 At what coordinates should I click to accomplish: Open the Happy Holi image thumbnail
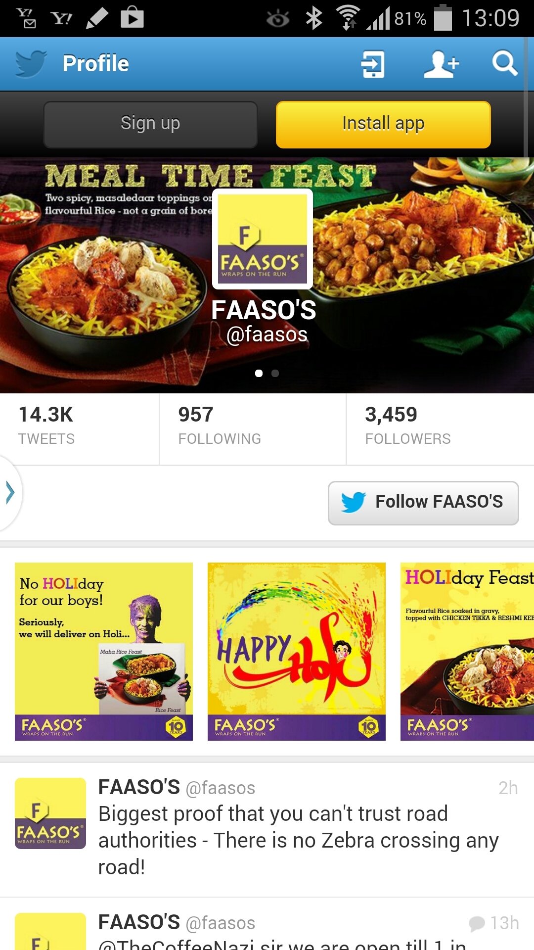tap(297, 652)
